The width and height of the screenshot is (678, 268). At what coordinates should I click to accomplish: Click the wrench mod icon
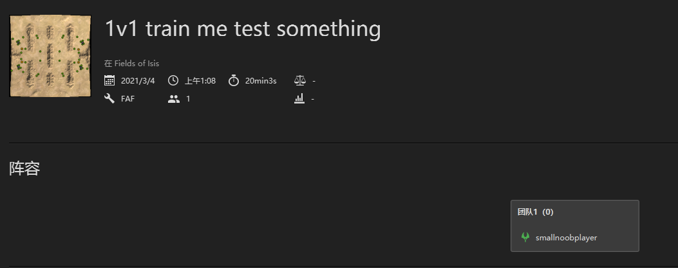(x=109, y=98)
